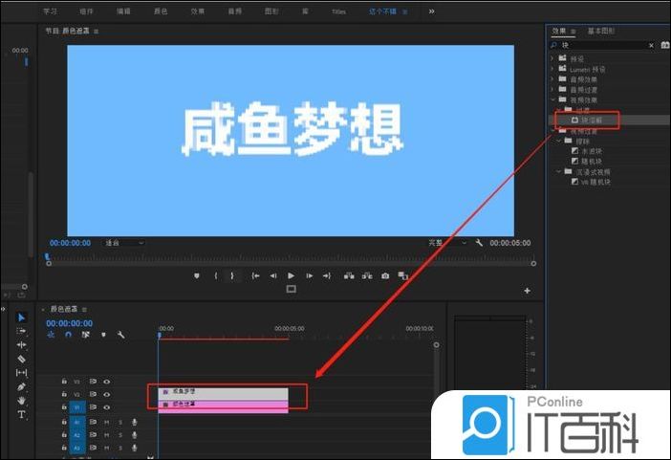Viewport: 671px width, 460px height.
Task: Click the Effects search input field
Action: [x=603, y=45]
